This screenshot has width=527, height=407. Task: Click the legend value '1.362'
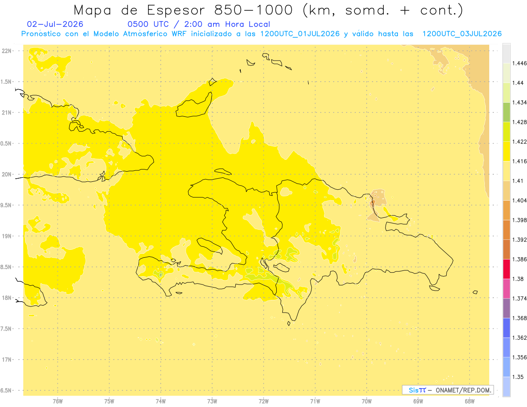click(520, 338)
